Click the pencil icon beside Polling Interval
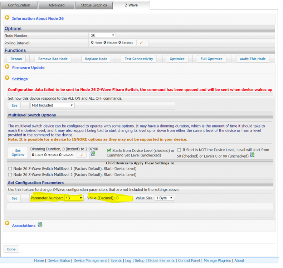 pyautogui.click(x=141, y=43)
